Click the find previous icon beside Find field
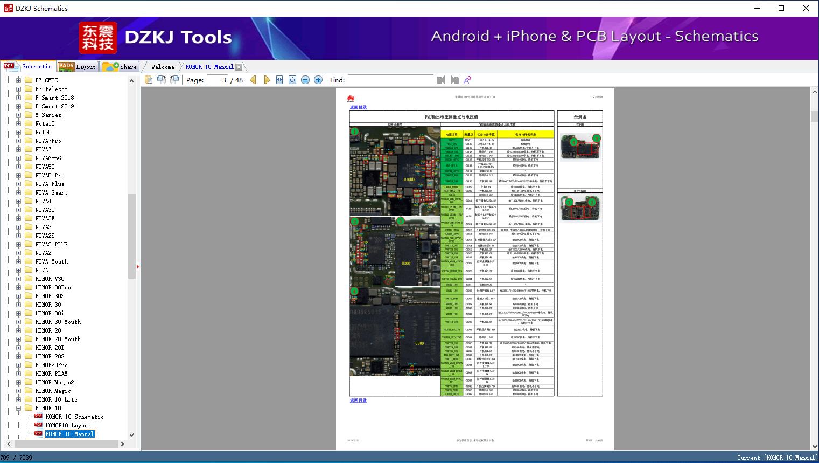 click(x=440, y=80)
